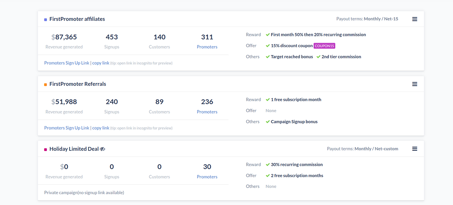453x205 pixels.
Task: Click the $0 revenue value in Holiday deal
Action: (x=64, y=167)
